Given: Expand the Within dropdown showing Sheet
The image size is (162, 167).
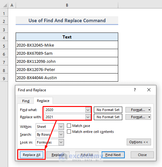Looking at the screenshot, I should click(x=61, y=127).
